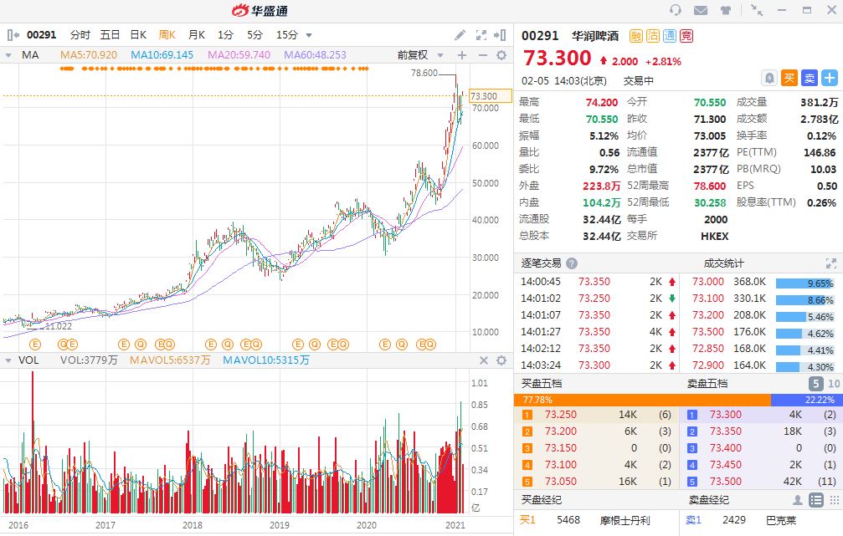
Task: Switch to the 日K chart tab
Action: click(x=138, y=35)
